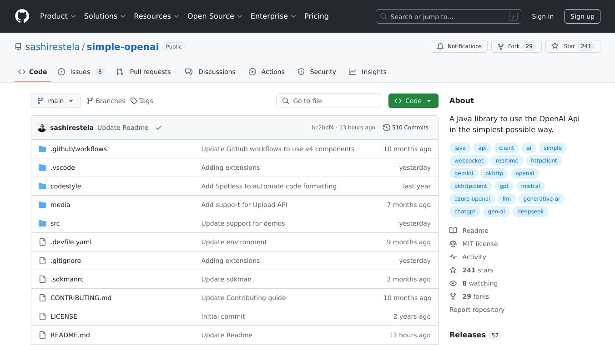Click the Go to file field
This screenshot has width=615, height=345.
[328, 101]
